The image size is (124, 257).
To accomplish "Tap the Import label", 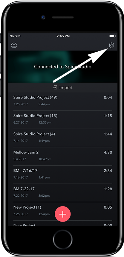I will tap(66, 88).
